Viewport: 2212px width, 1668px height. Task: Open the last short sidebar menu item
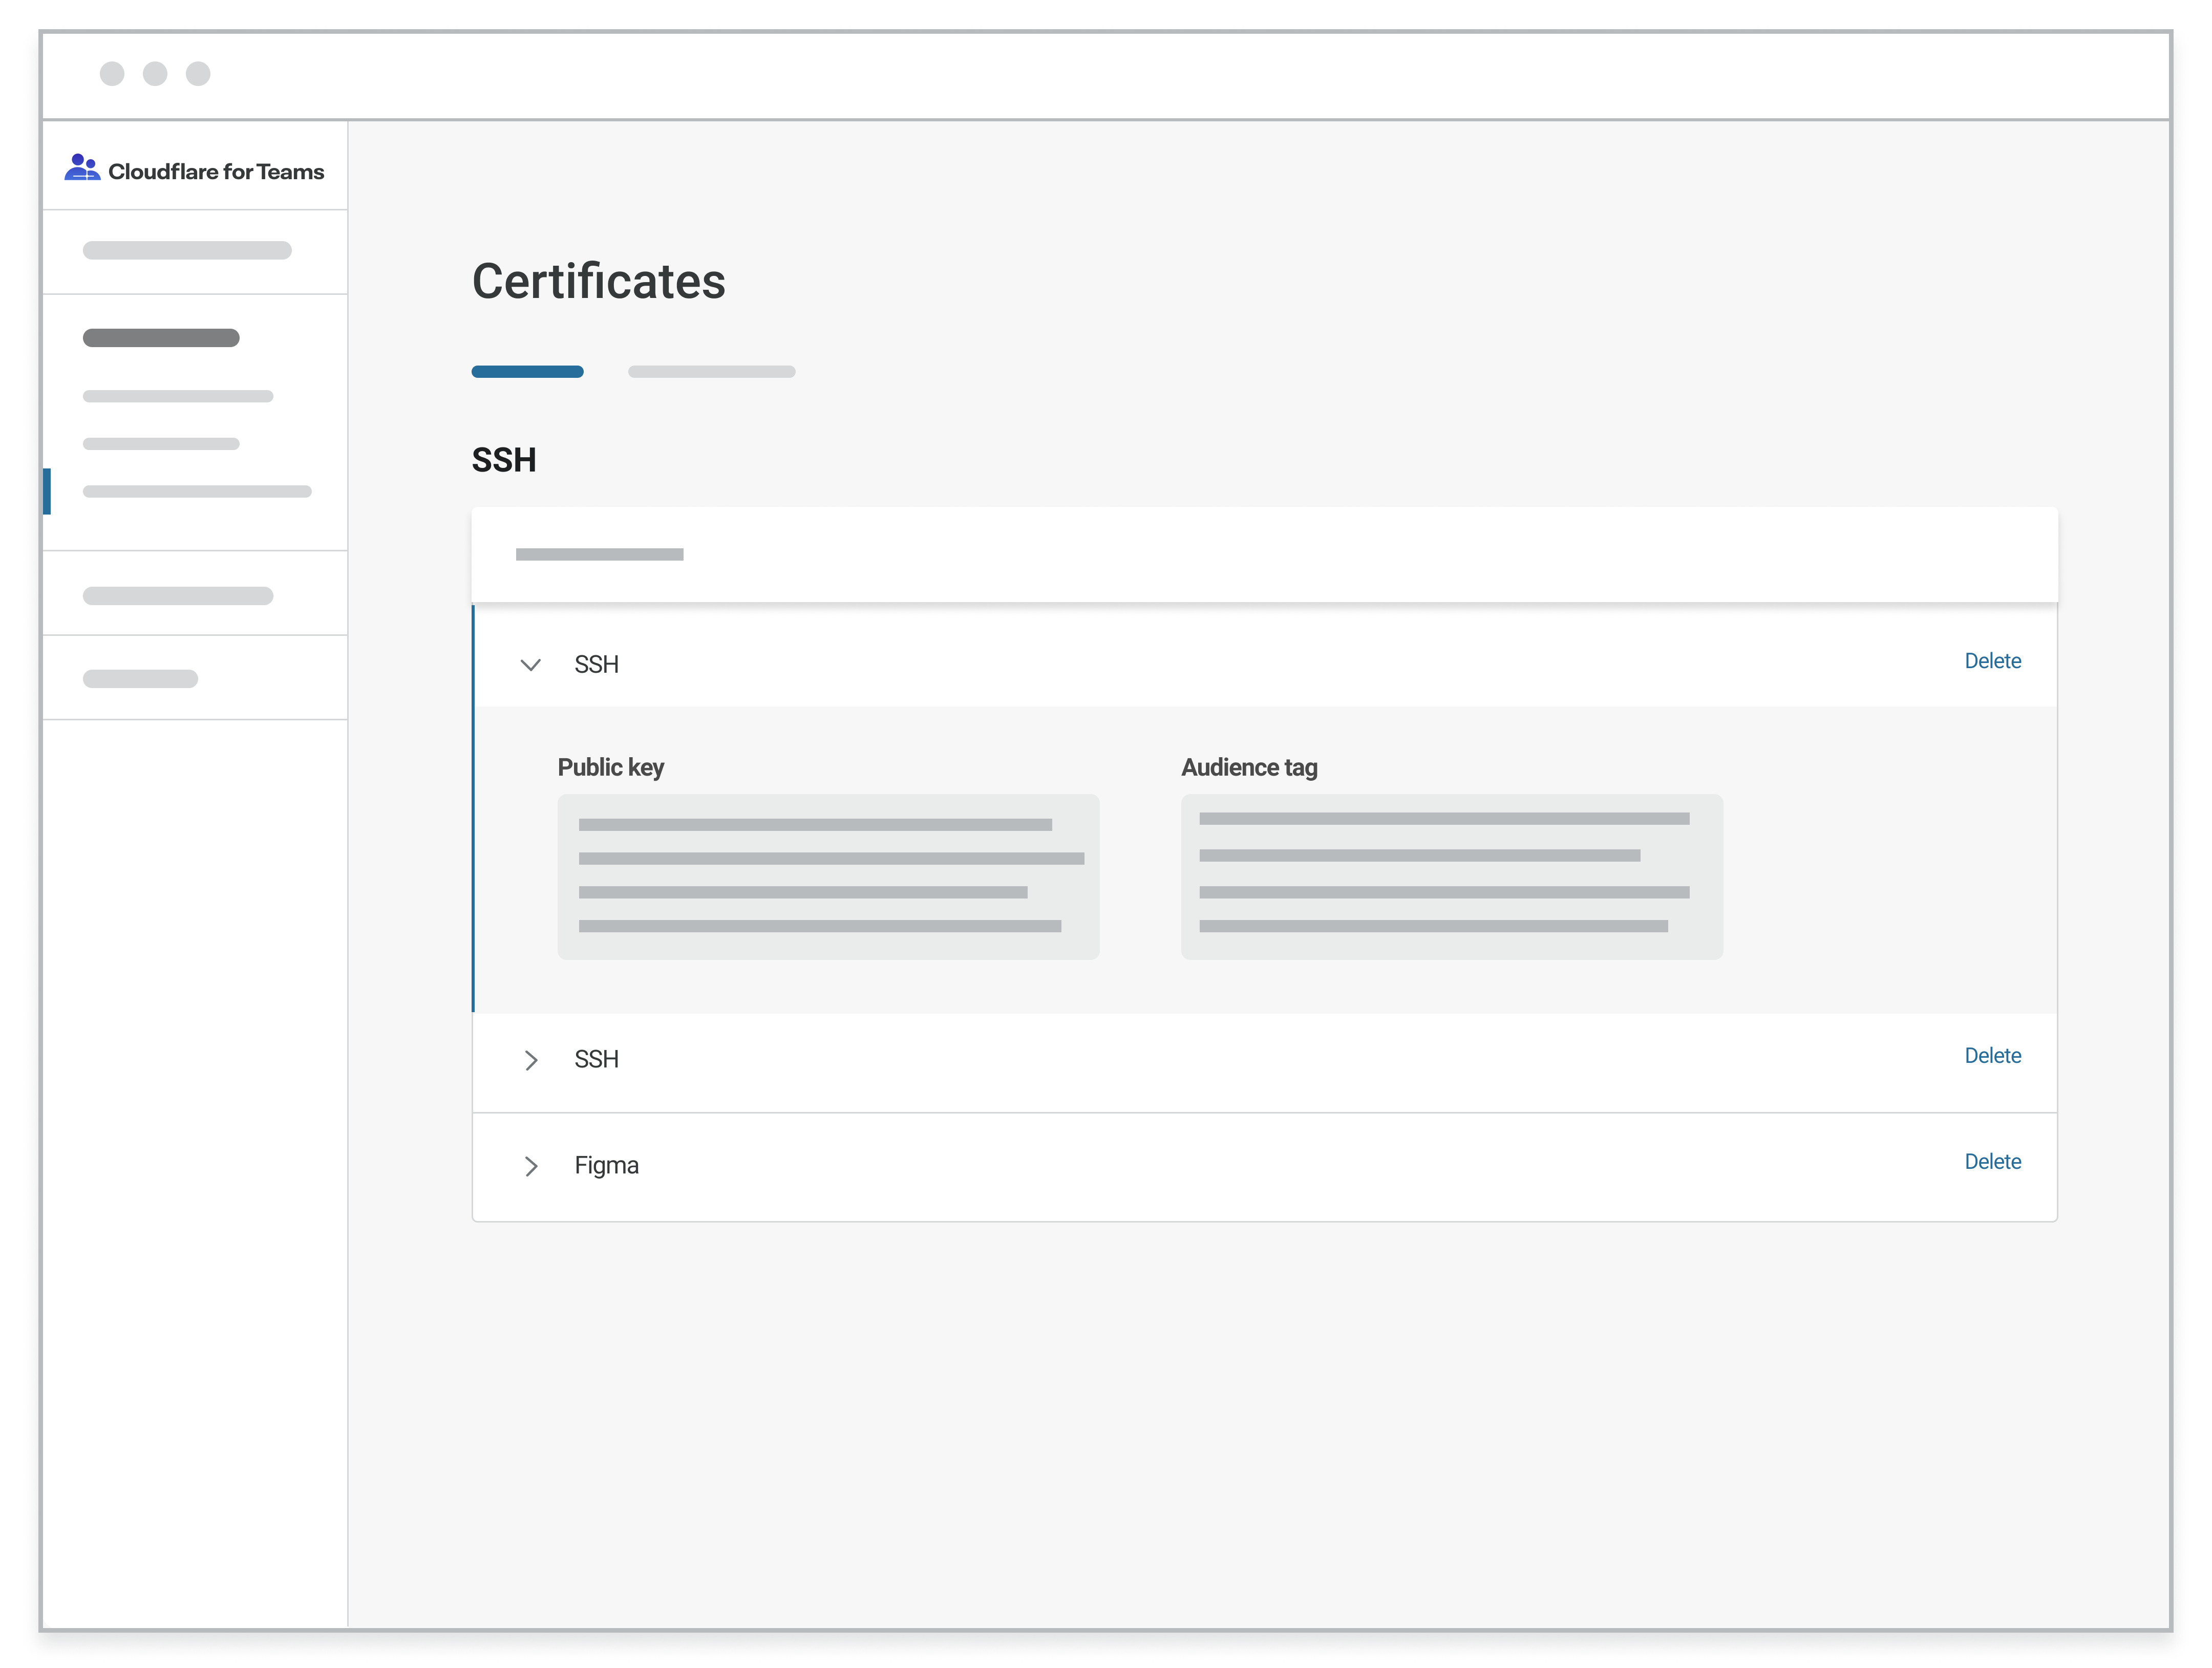[140, 679]
